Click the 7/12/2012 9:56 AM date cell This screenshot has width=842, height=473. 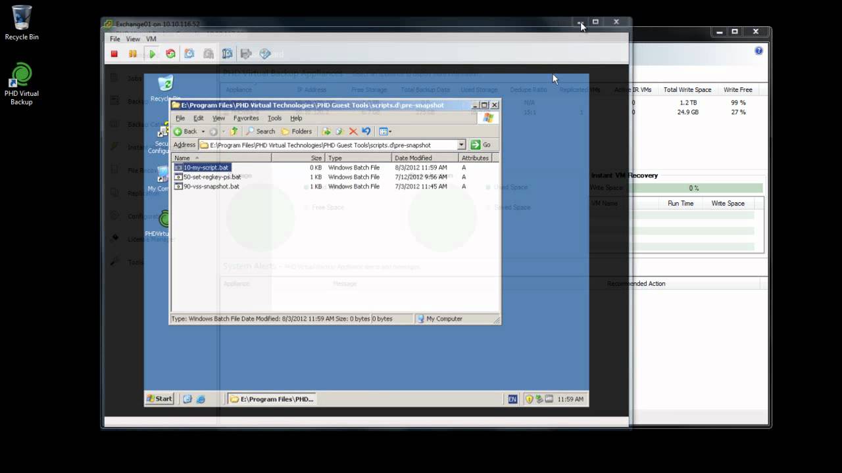[x=421, y=177]
